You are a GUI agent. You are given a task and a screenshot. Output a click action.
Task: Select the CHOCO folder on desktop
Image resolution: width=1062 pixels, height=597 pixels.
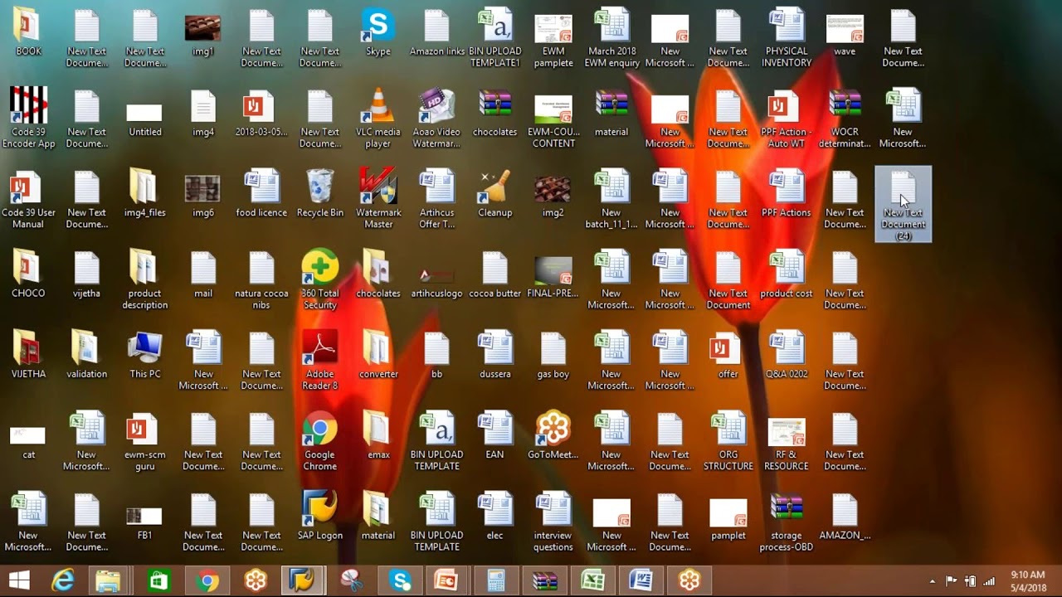click(x=28, y=274)
